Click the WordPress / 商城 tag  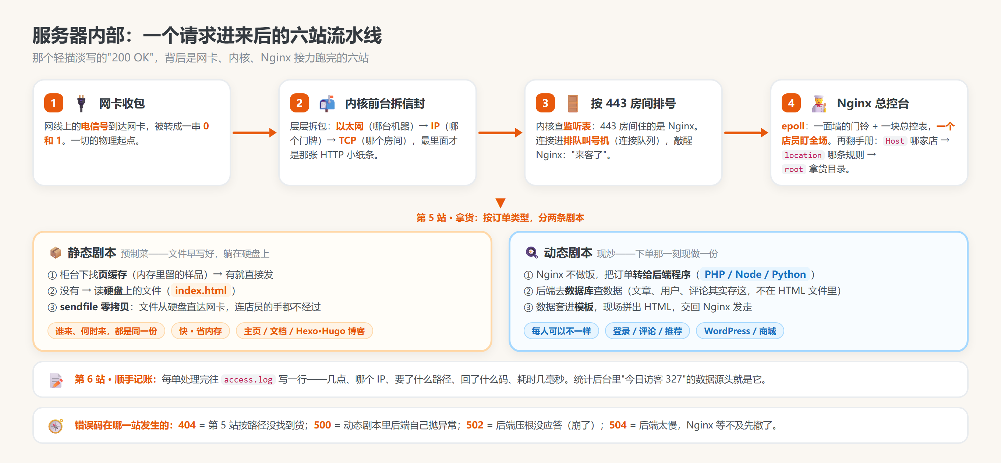point(739,331)
